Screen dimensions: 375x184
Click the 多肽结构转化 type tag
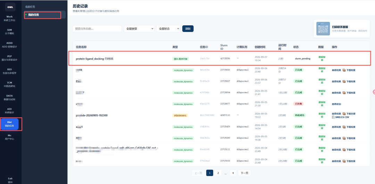(180, 115)
